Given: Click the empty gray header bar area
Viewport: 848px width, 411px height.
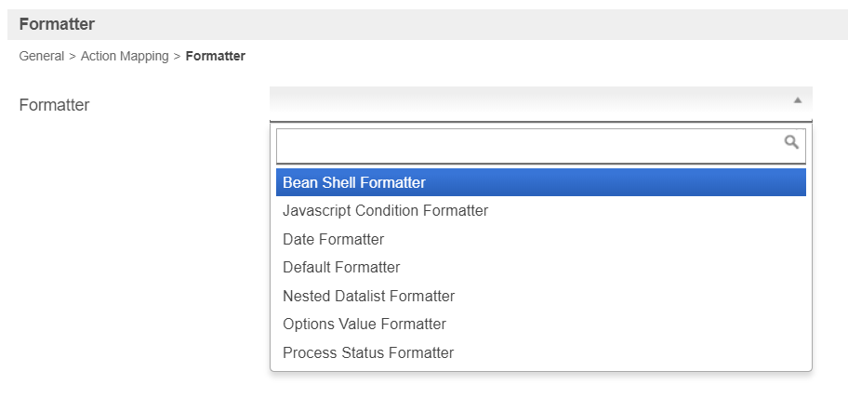Looking at the screenshot, I should (465, 24).
